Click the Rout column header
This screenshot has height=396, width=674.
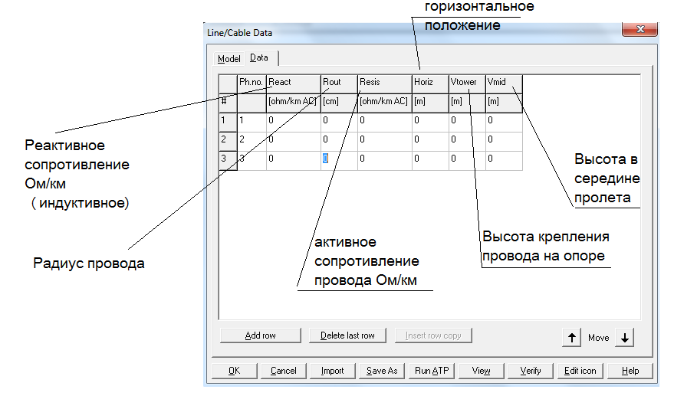339,83
